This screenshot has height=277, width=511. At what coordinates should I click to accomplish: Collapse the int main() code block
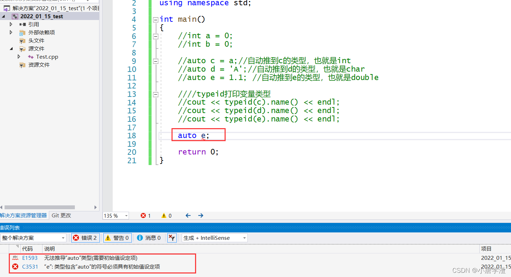(156, 20)
